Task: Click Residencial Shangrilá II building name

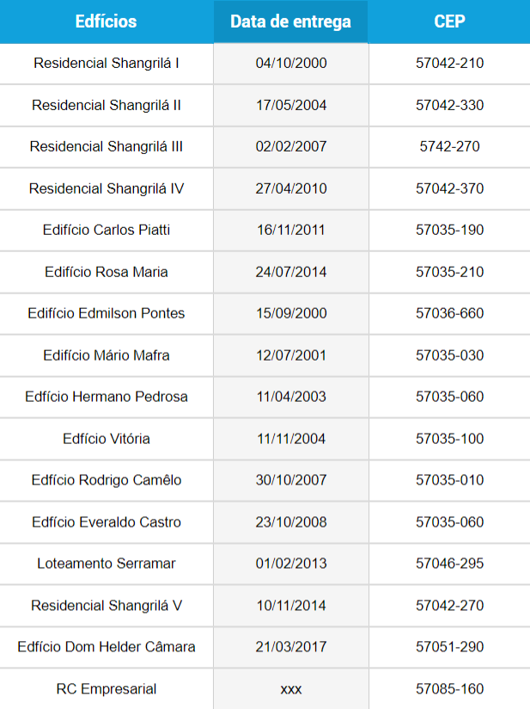Action: coord(107,105)
